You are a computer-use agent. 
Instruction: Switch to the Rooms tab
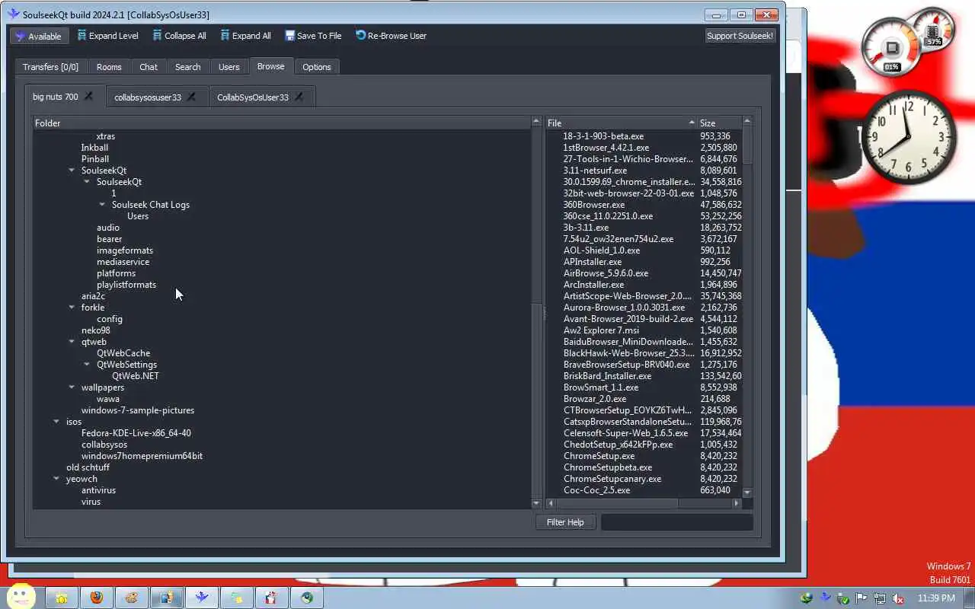coord(109,67)
